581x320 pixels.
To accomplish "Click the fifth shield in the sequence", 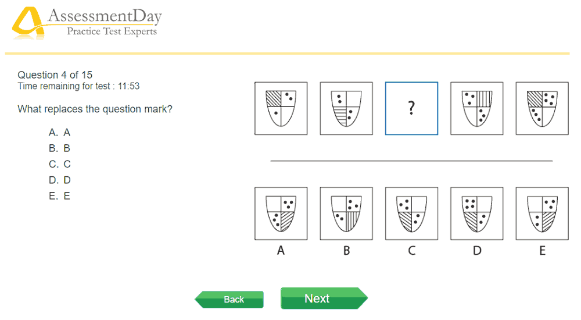I will coord(542,108).
